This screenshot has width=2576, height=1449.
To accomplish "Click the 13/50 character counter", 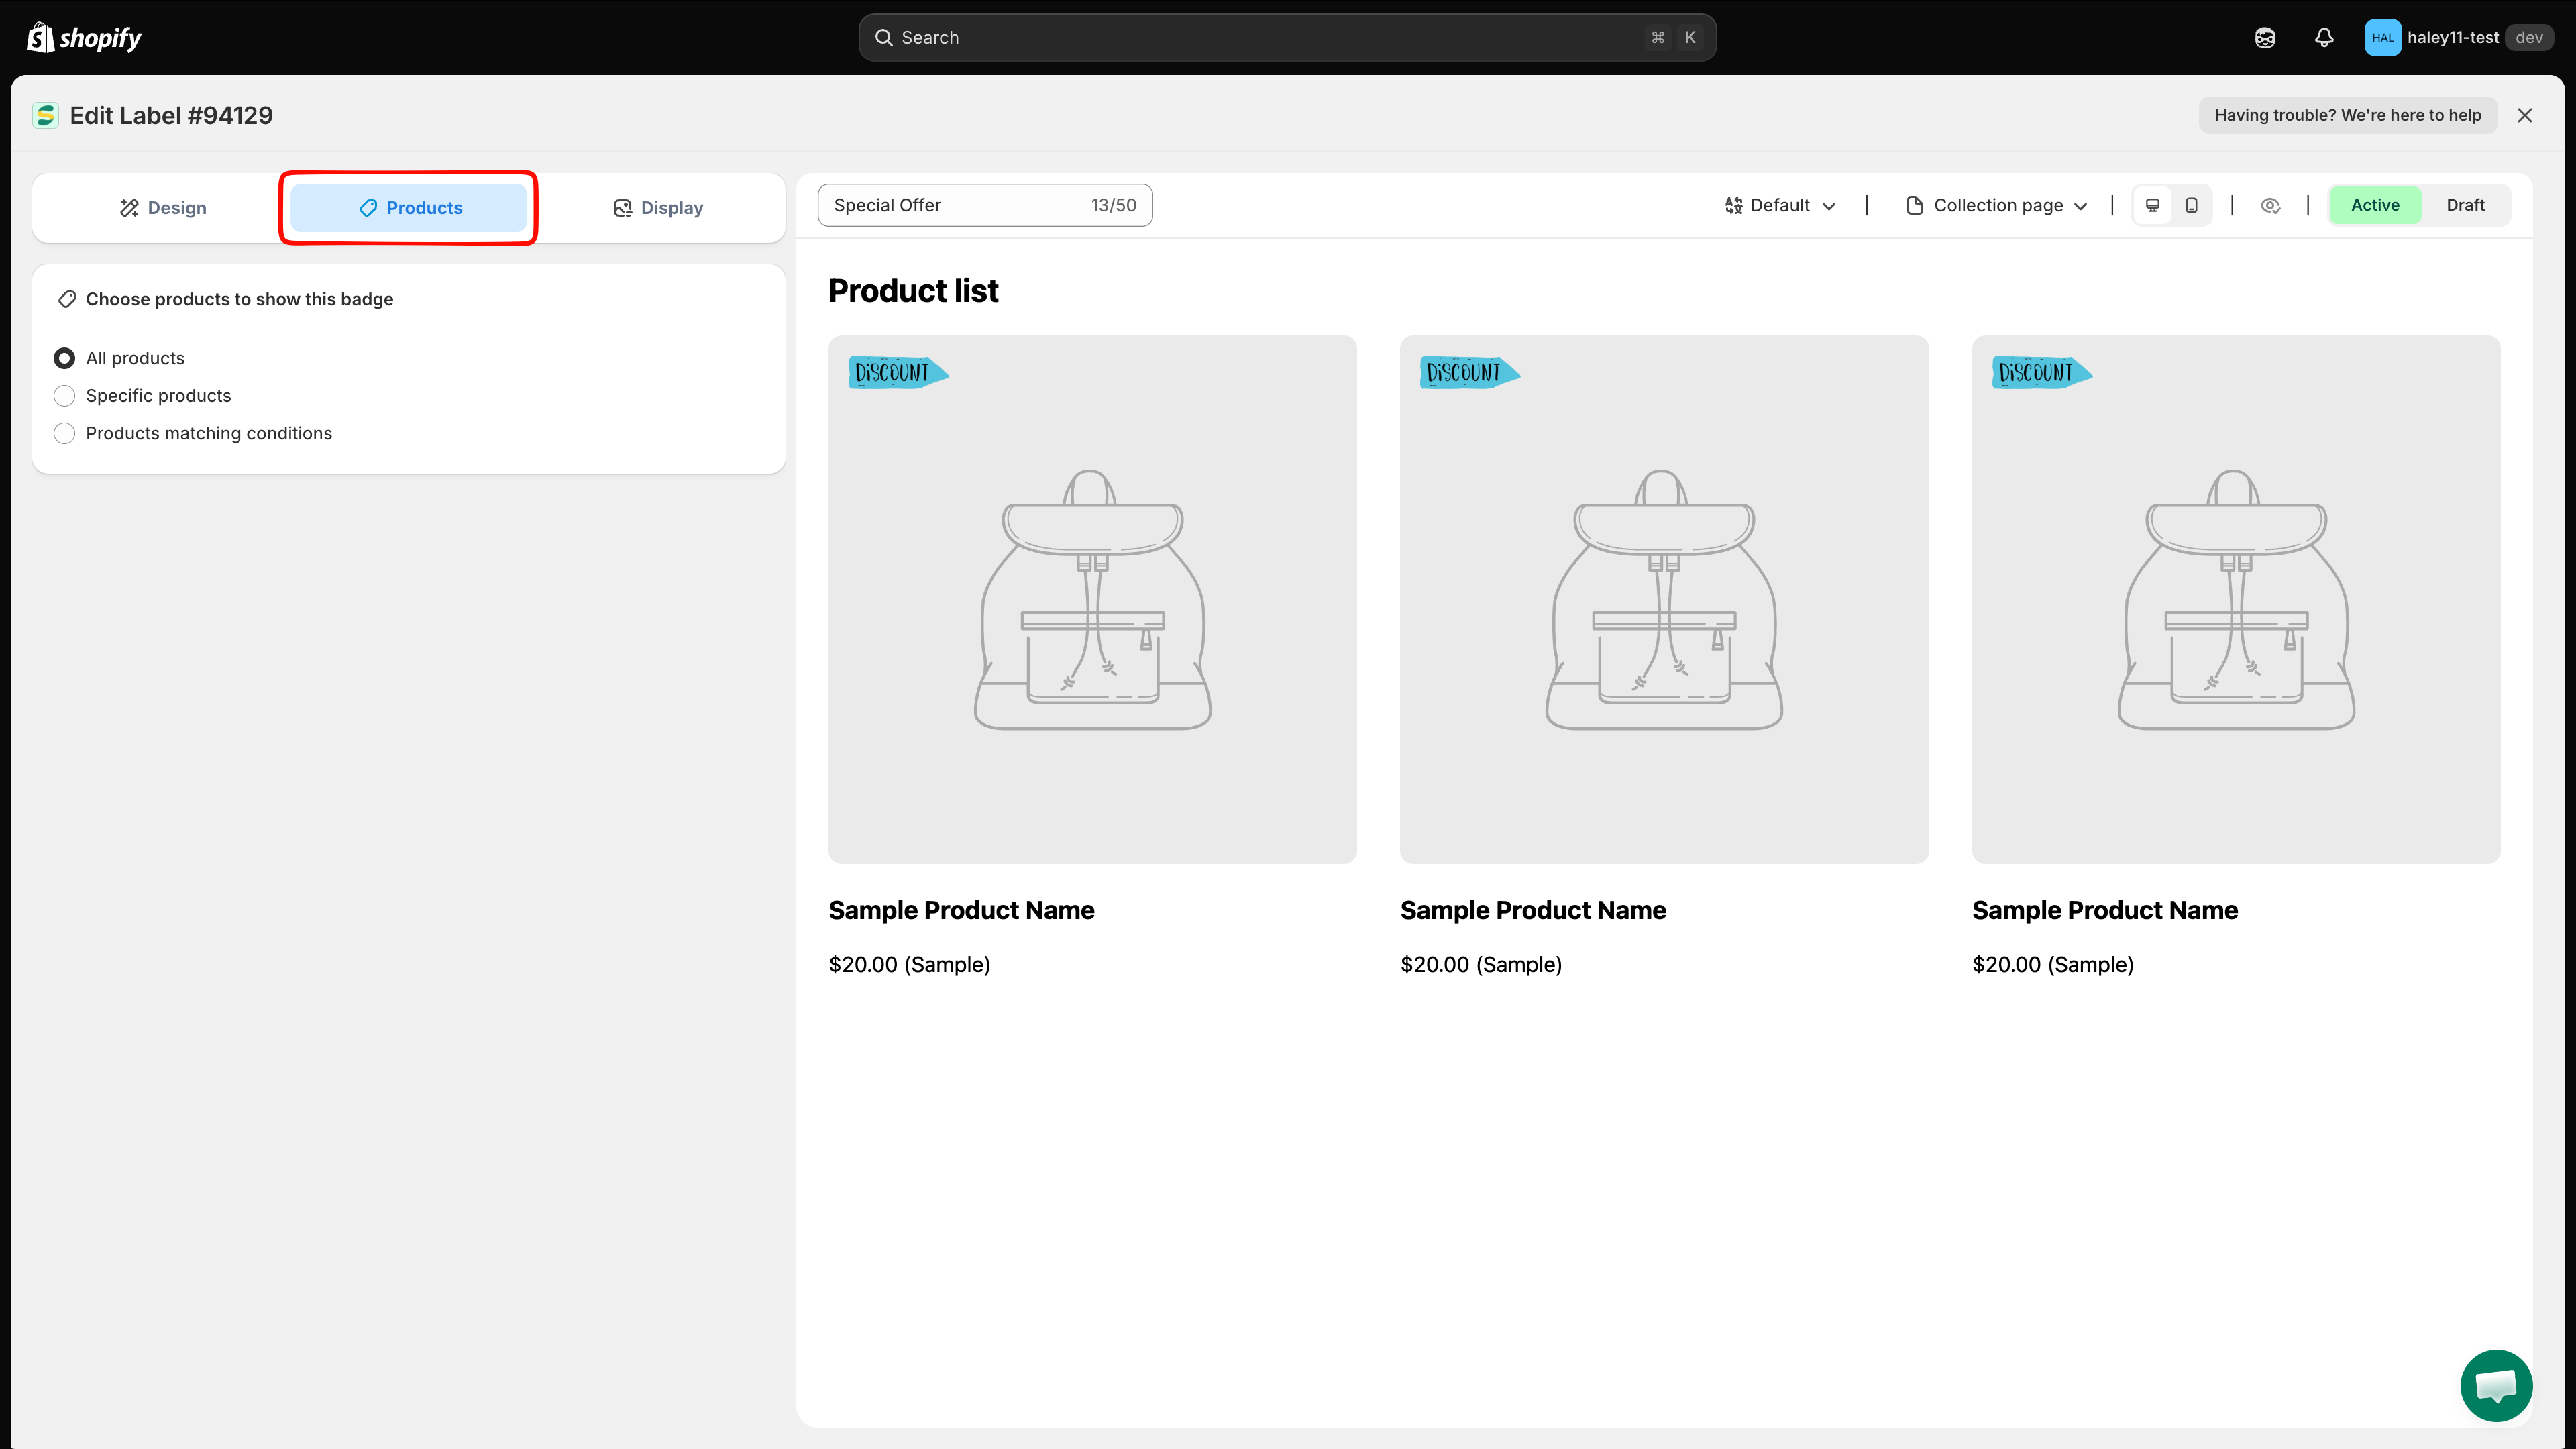I will (1113, 205).
